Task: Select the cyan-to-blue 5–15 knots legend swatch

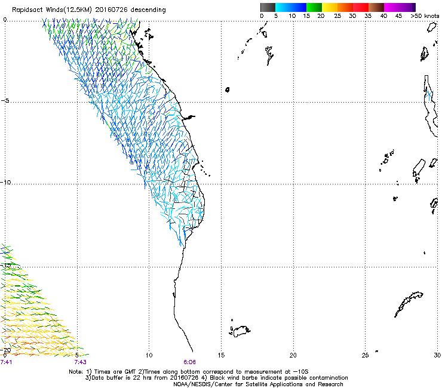Action: (x=291, y=7)
